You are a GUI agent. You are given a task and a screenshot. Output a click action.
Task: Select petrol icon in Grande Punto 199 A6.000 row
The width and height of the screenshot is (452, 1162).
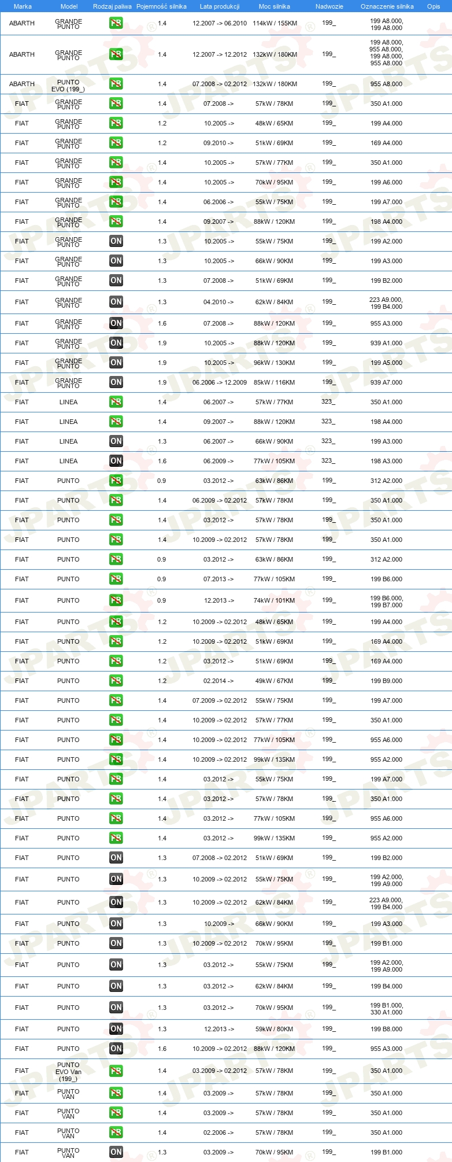pyautogui.click(x=116, y=182)
